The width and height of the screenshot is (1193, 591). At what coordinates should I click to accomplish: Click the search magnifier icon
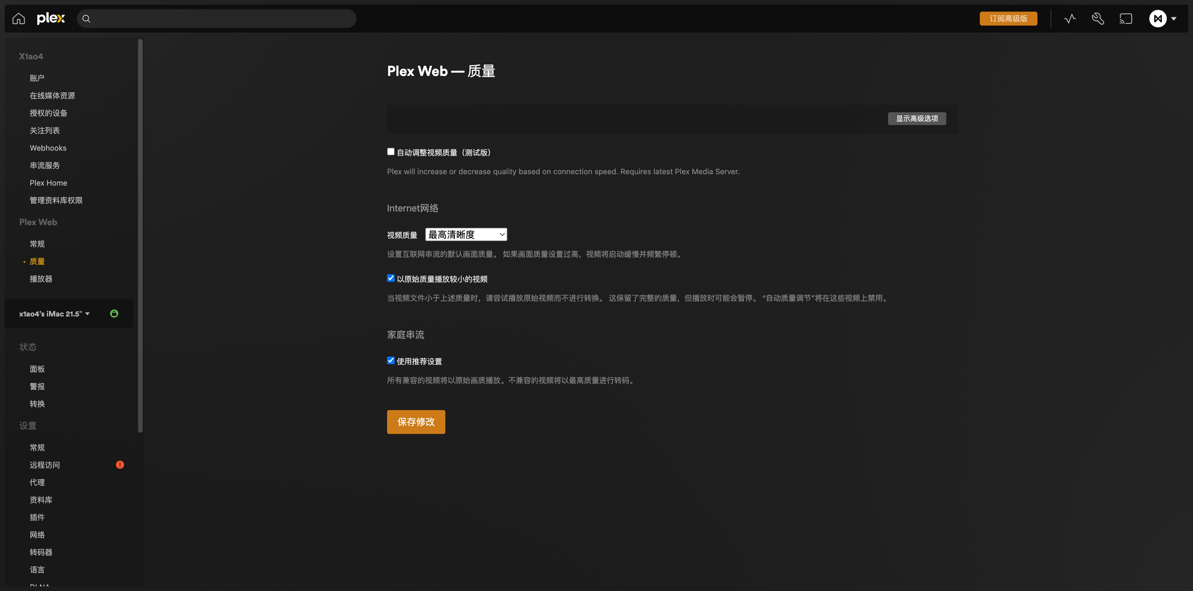click(86, 19)
